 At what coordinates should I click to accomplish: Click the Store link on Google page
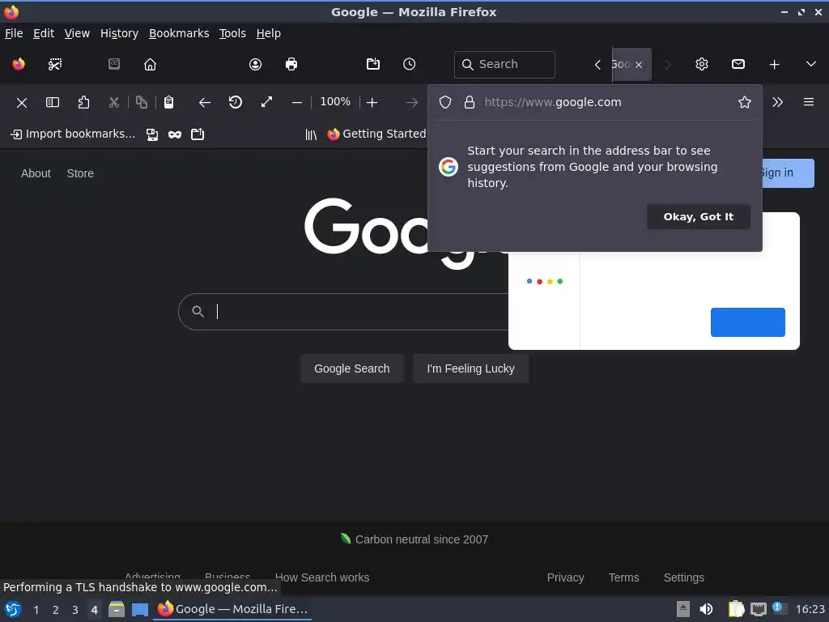click(x=80, y=173)
